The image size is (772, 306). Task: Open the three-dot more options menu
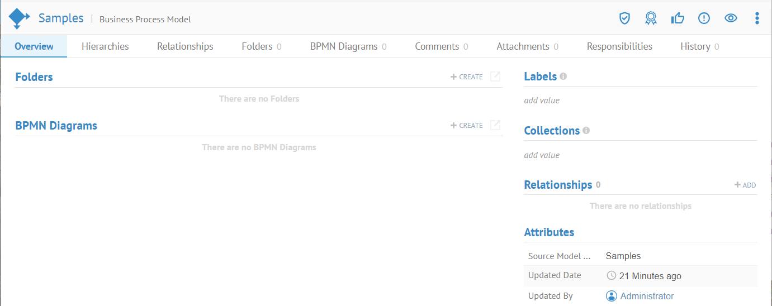[x=757, y=18]
